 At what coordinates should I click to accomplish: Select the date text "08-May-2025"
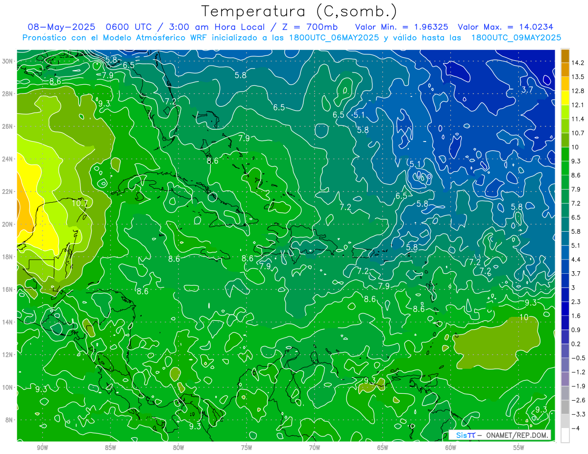[60, 27]
